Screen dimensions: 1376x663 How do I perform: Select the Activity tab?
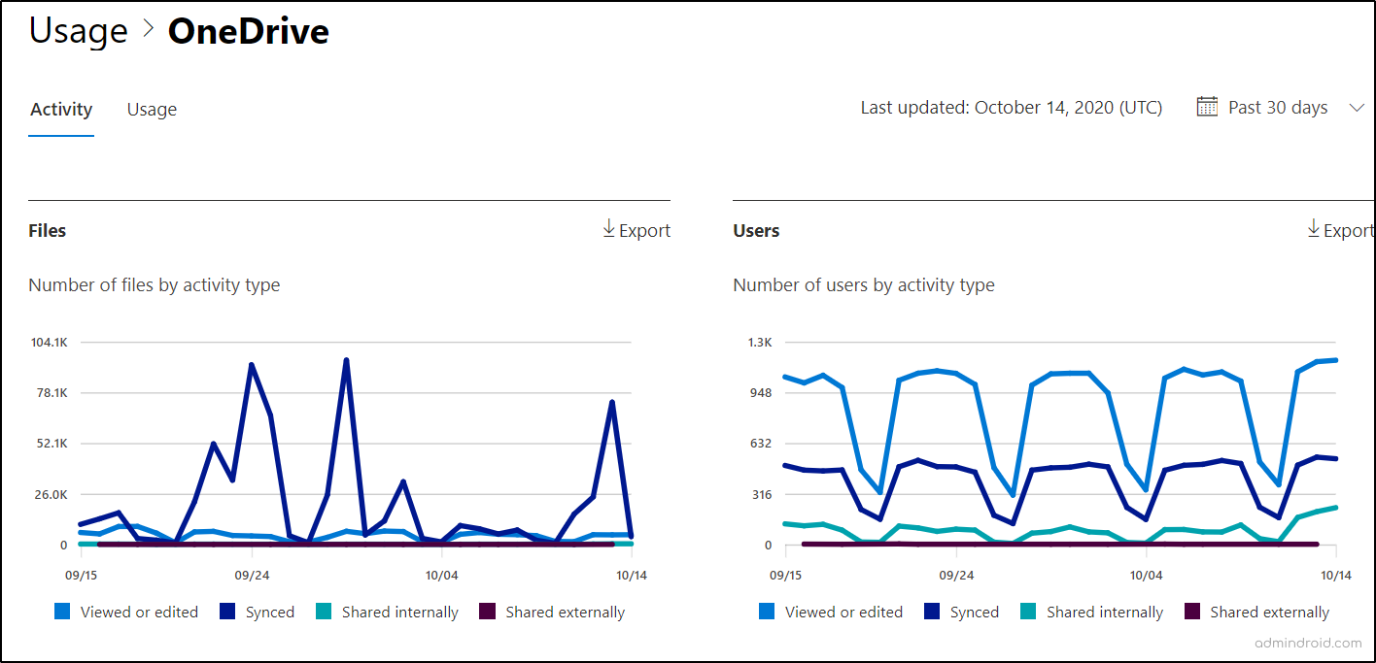tap(61, 109)
